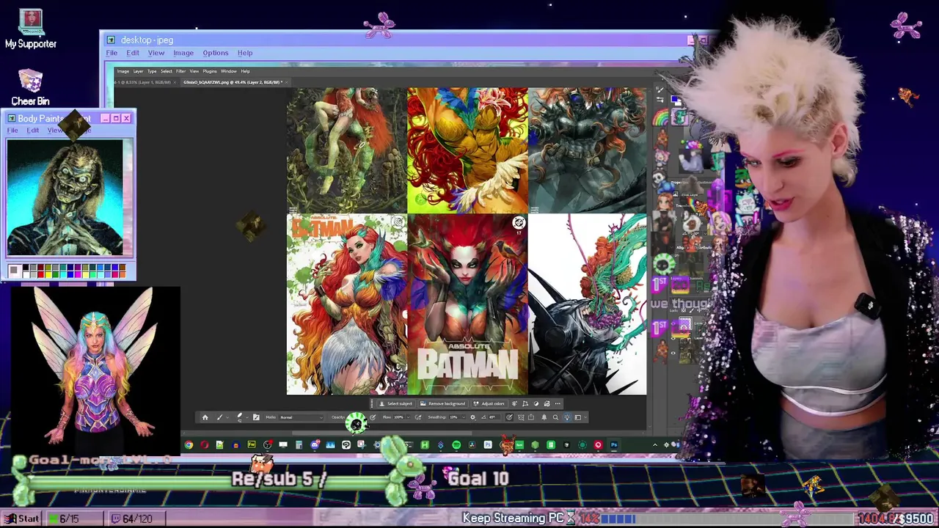Click the more options ellipsis in contextual bar
Screen dimensions: 939x528
pos(558,403)
